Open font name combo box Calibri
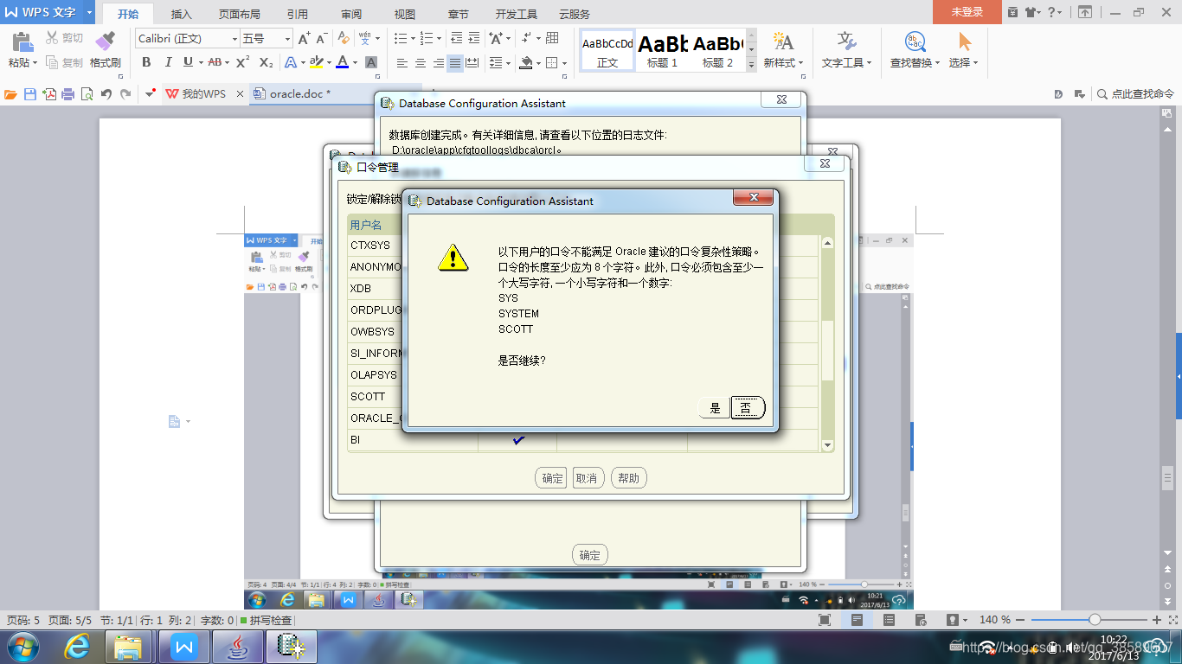1182x664 pixels. tap(187, 38)
